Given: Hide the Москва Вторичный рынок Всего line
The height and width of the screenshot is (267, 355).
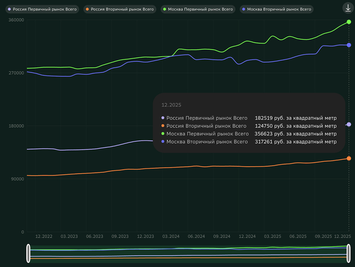Looking at the screenshot, I should click(276, 9).
